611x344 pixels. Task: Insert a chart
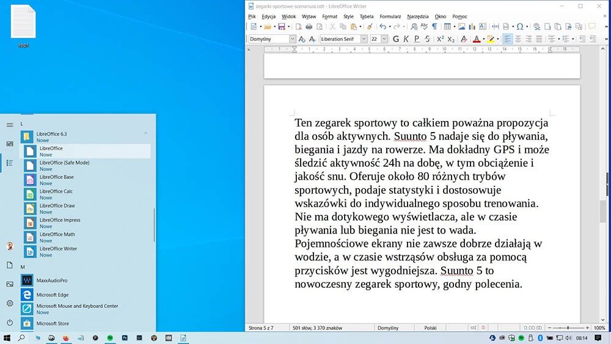coord(472,26)
